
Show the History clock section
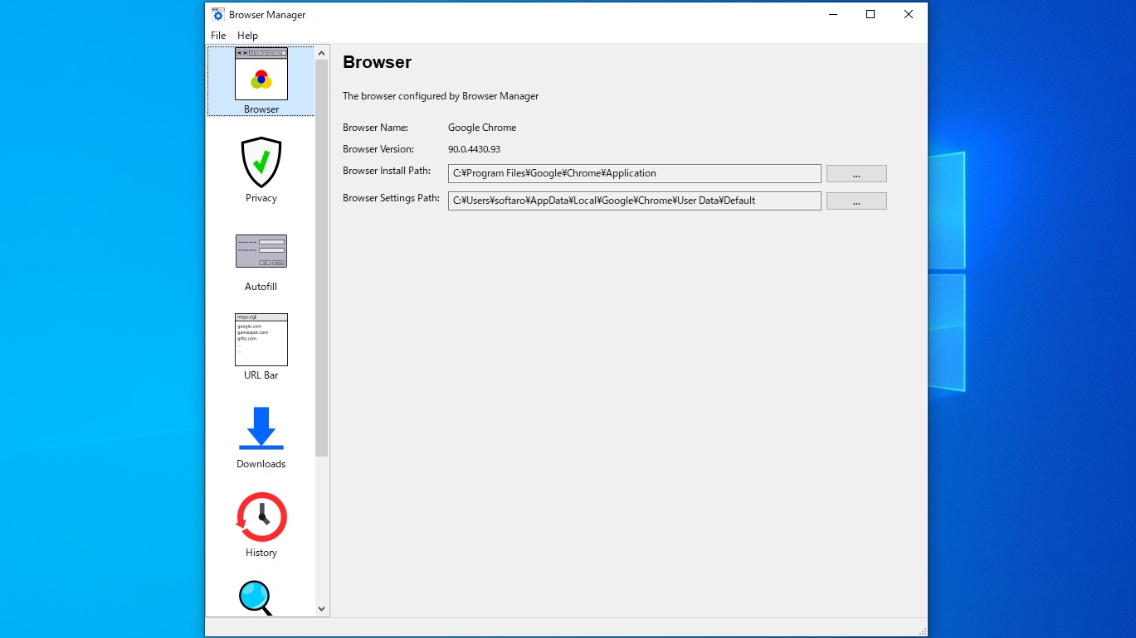(x=261, y=524)
